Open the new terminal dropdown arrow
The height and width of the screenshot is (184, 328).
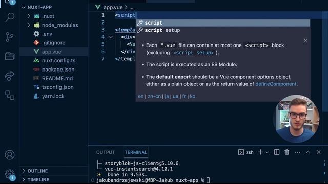(267, 152)
